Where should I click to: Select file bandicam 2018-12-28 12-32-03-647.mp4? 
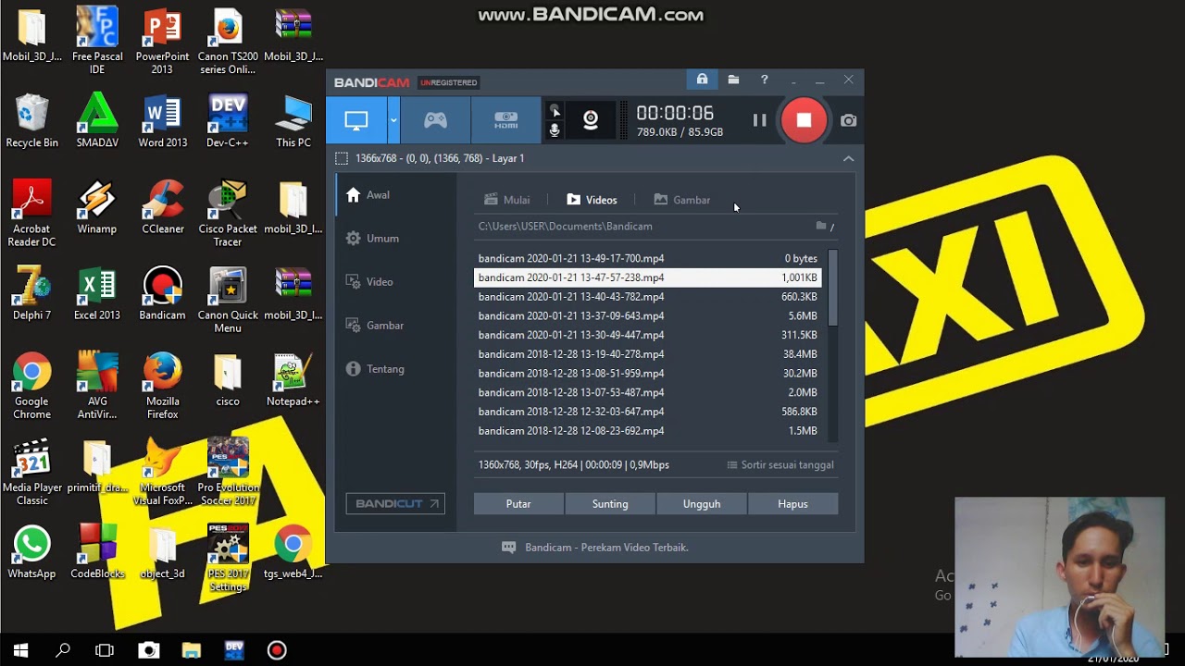pyautogui.click(x=647, y=412)
